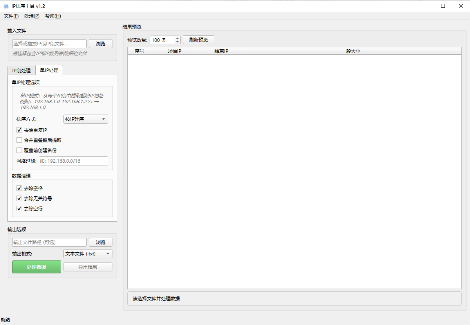Enable 合并重叠段后提取 option
Viewport: 470px width, 325px height.
19,140
